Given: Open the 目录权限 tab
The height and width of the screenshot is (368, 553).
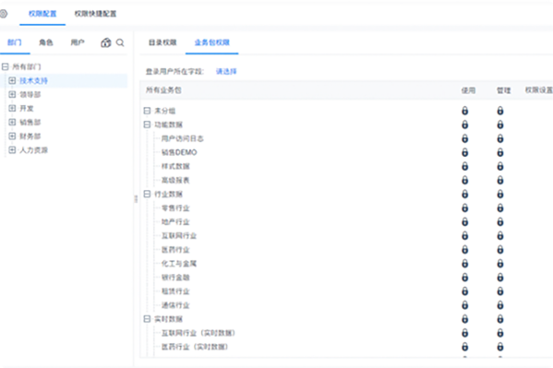Looking at the screenshot, I should [162, 42].
